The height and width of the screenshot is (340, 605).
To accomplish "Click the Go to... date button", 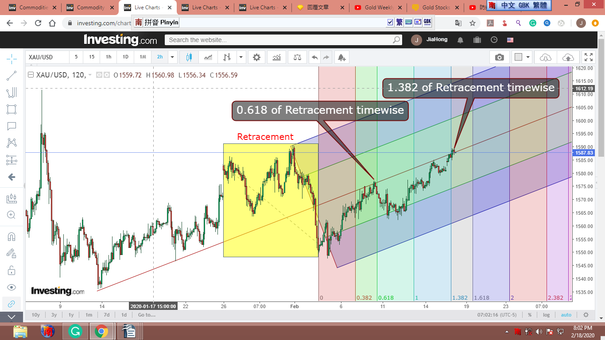I will pyautogui.click(x=147, y=315).
